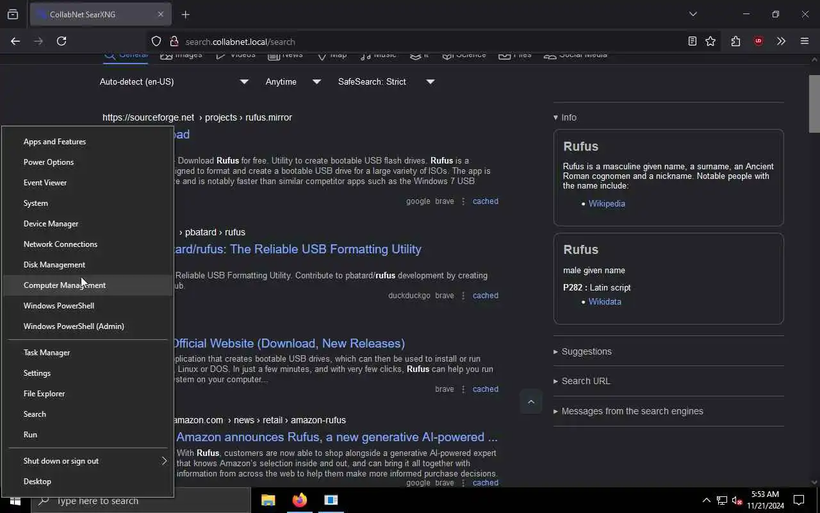Click the page vertical scrollbar thumb

click(814, 103)
